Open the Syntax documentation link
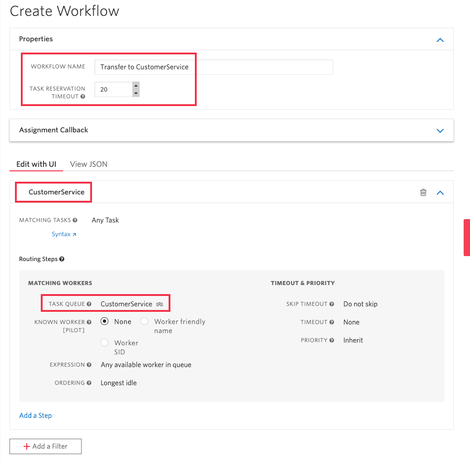Viewport: 470px width, 460px height. [x=63, y=234]
